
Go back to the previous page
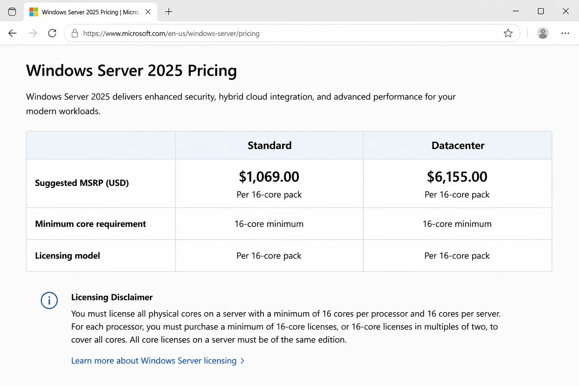[x=12, y=33]
